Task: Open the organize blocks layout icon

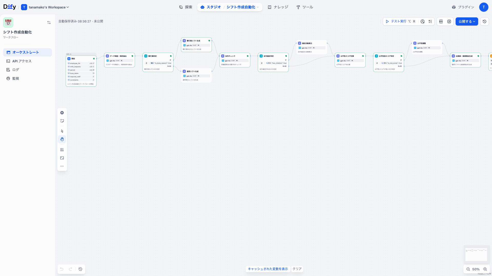Action: [62, 149]
